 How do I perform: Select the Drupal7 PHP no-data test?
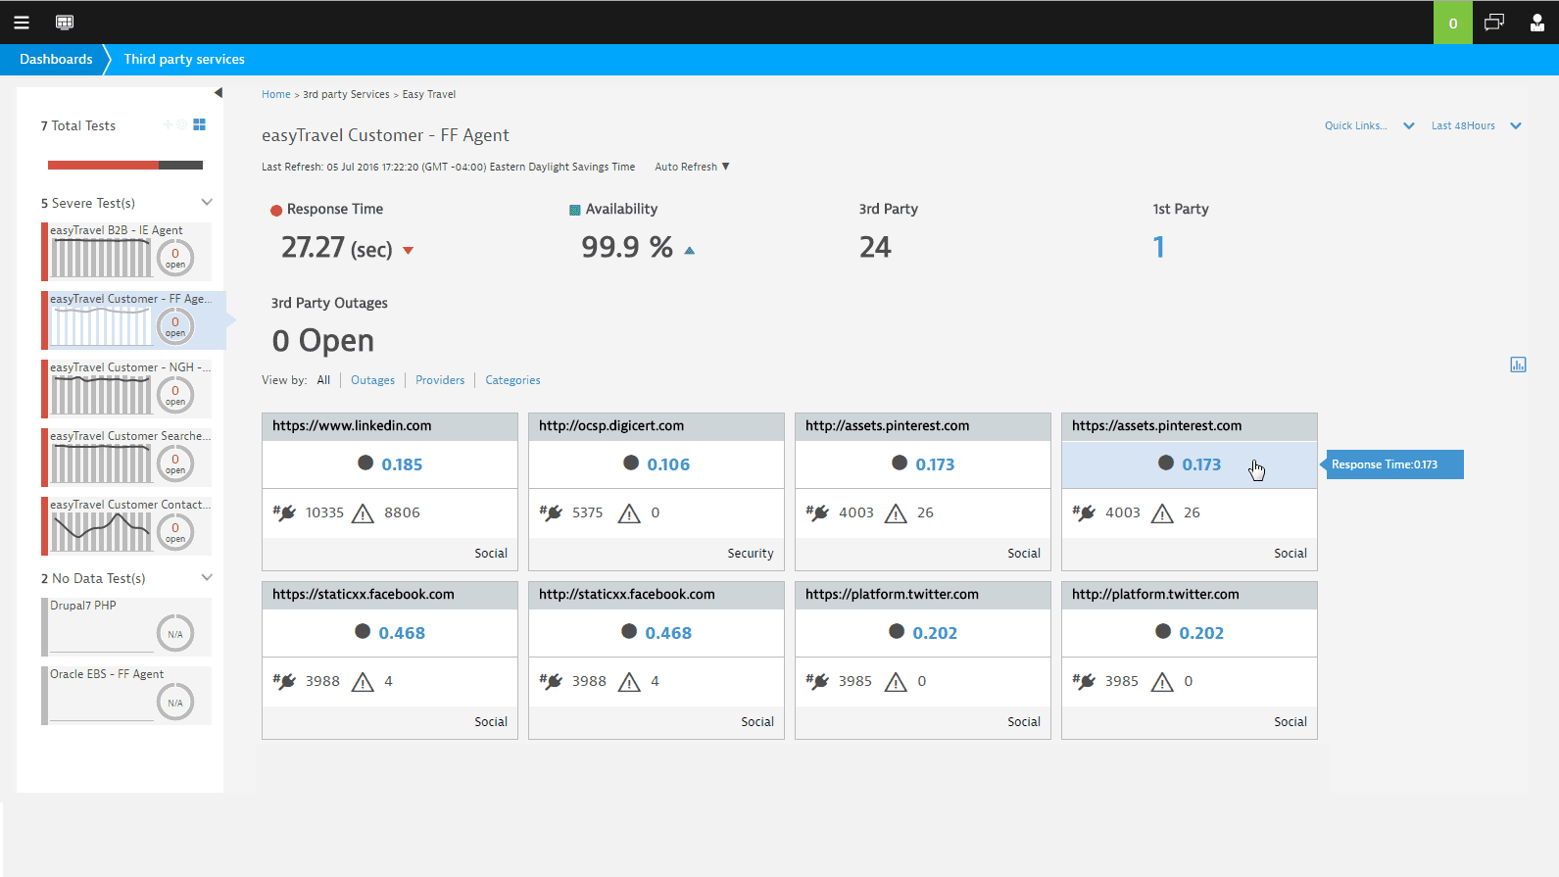click(126, 627)
